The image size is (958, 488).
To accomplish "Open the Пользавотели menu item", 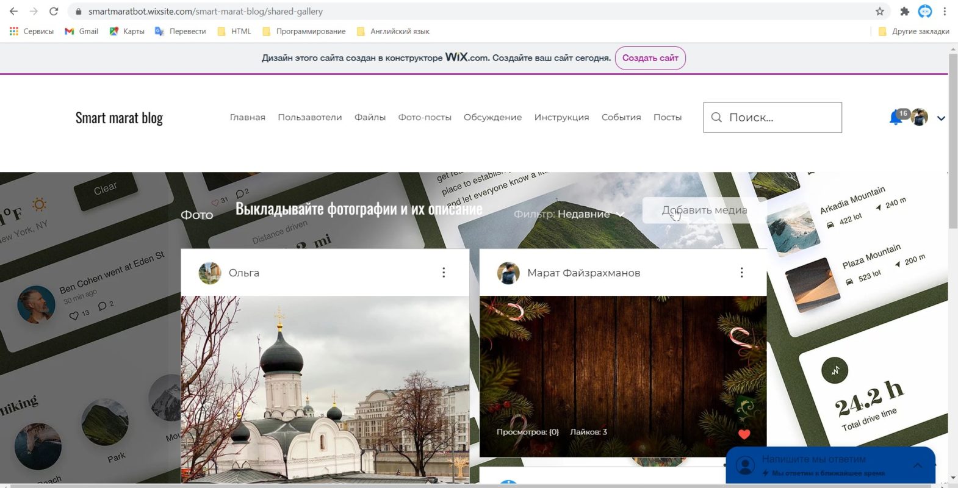I will [310, 117].
